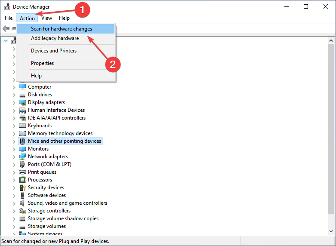The height and width of the screenshot is (246, 336).
Task: Expand the Ports (COM & LPT) node
Action: [x=14, y=164]
